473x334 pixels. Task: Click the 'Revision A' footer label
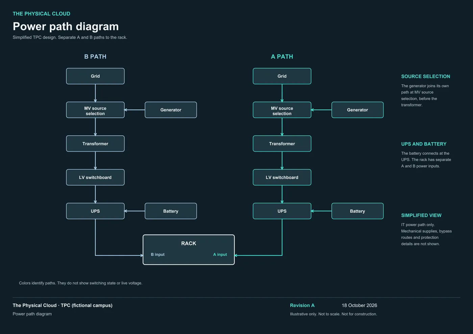point(302,305)
